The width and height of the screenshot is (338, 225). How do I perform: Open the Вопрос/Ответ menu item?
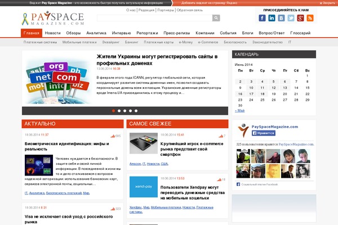272,33
